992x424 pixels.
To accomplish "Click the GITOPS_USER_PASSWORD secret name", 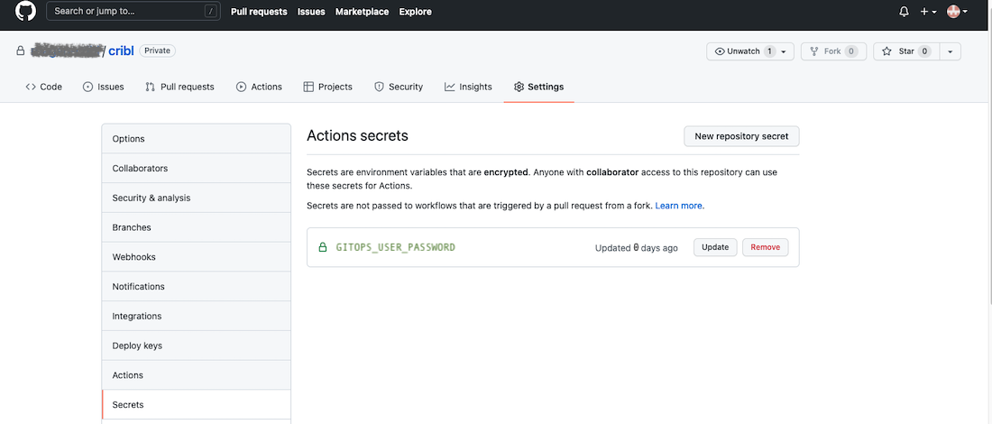I will 395,247.
